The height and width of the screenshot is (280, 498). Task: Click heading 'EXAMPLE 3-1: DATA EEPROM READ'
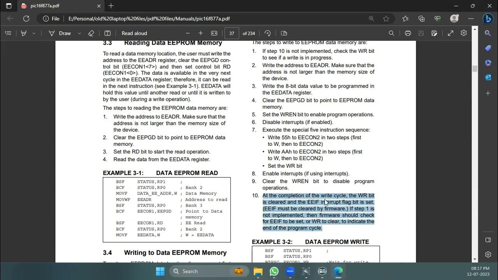coord(160,173)
